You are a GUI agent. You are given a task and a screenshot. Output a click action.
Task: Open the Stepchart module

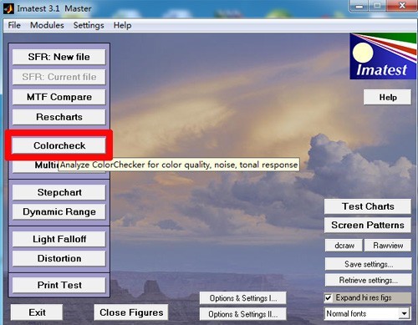tap(59, 192)
